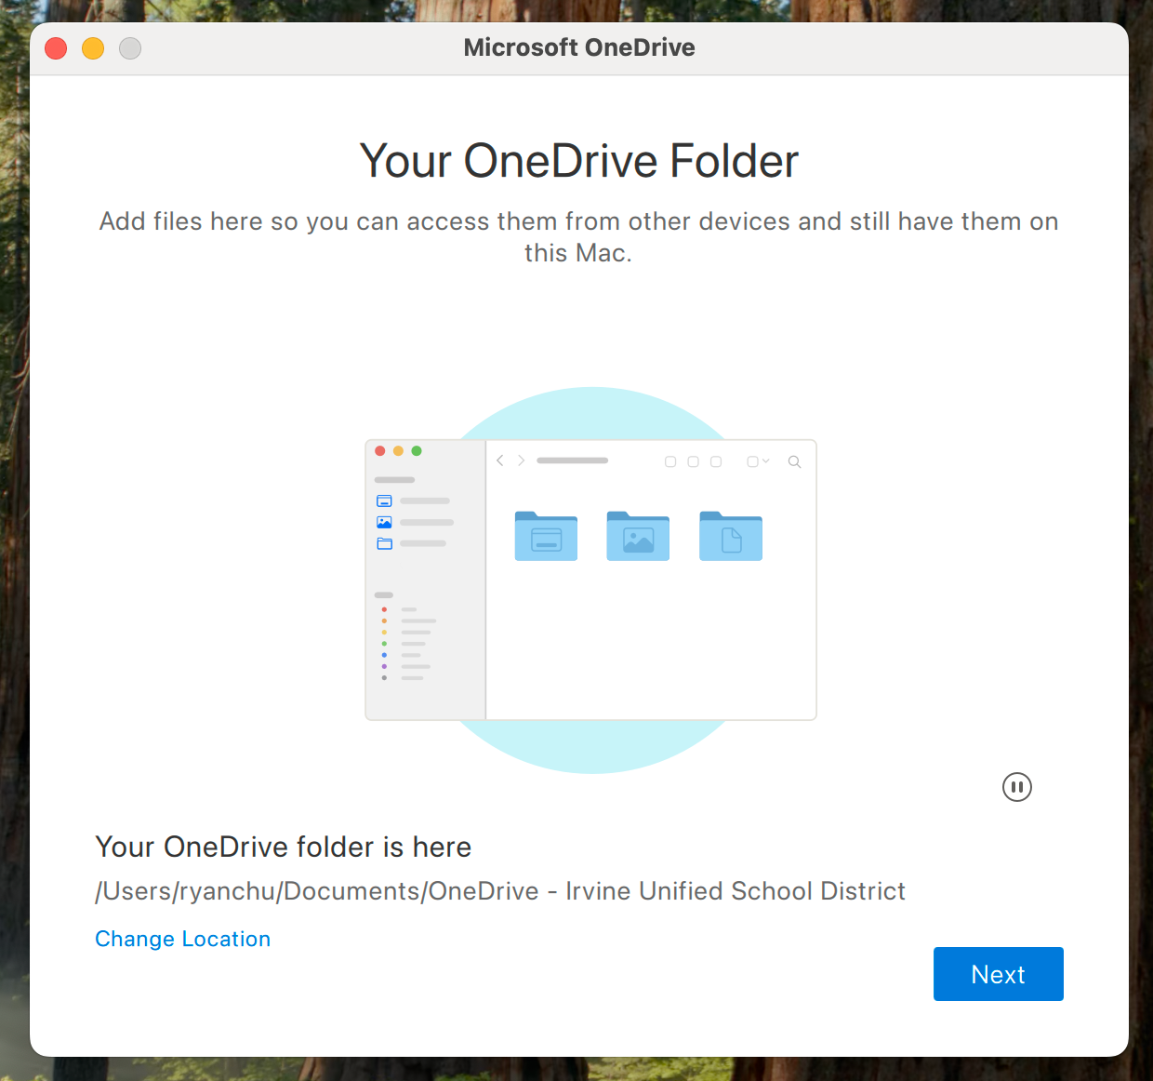
Task: Click the Microsoft OneDrive window title
Action: point(579,47)
